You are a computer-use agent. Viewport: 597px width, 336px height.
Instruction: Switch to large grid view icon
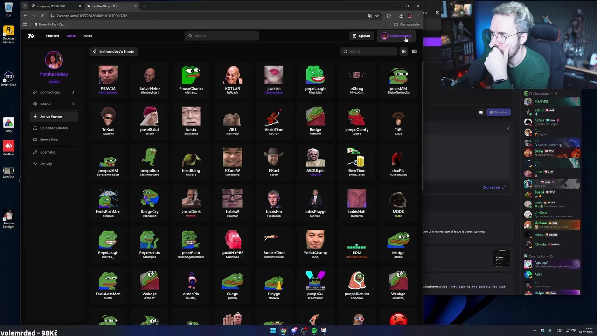pyautogui.click(x=403, y=51)
